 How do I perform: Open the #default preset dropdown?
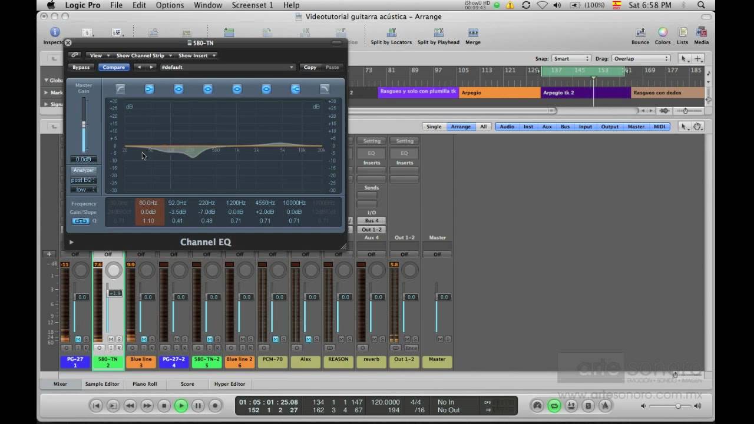click(x=227, y=67)
